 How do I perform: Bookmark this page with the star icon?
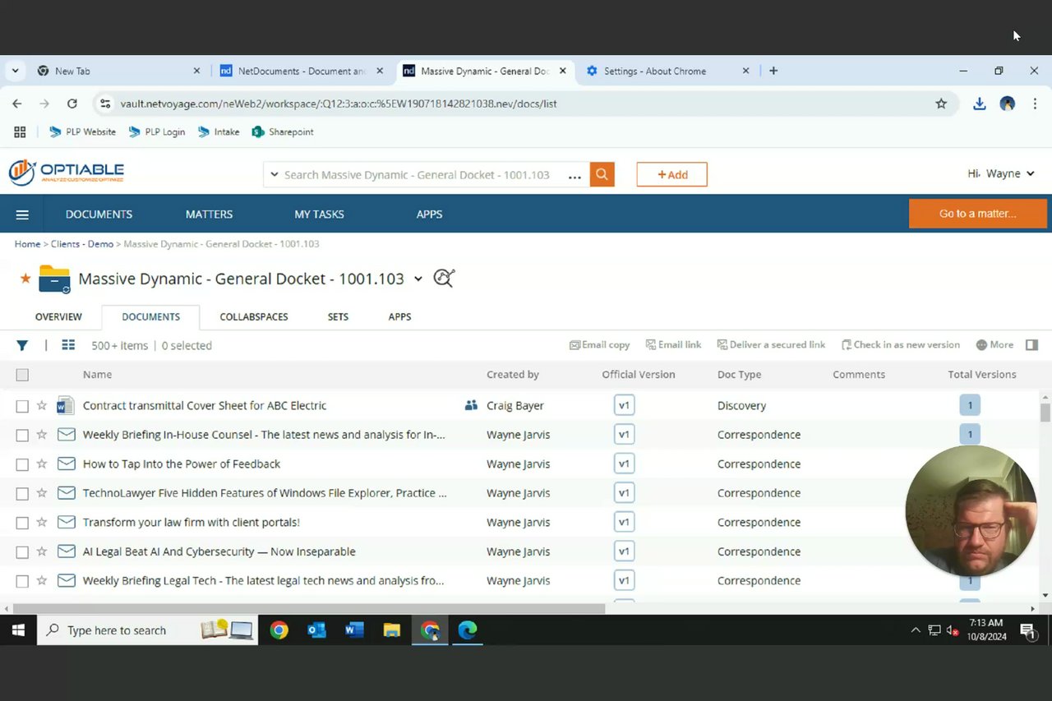click(x=941, y=104)
